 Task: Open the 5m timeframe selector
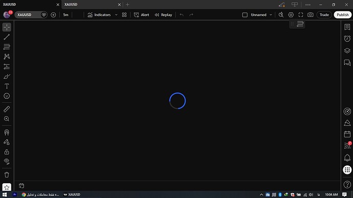(x=65, y=15)
